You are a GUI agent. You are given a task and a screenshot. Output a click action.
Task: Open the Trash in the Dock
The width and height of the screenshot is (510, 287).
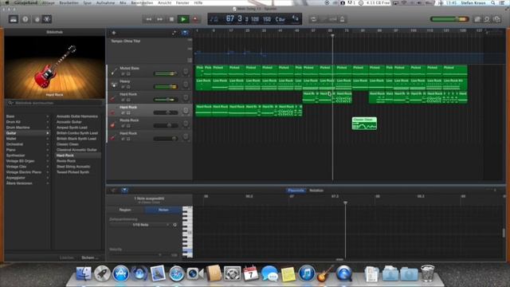click(x=428, y=273)
